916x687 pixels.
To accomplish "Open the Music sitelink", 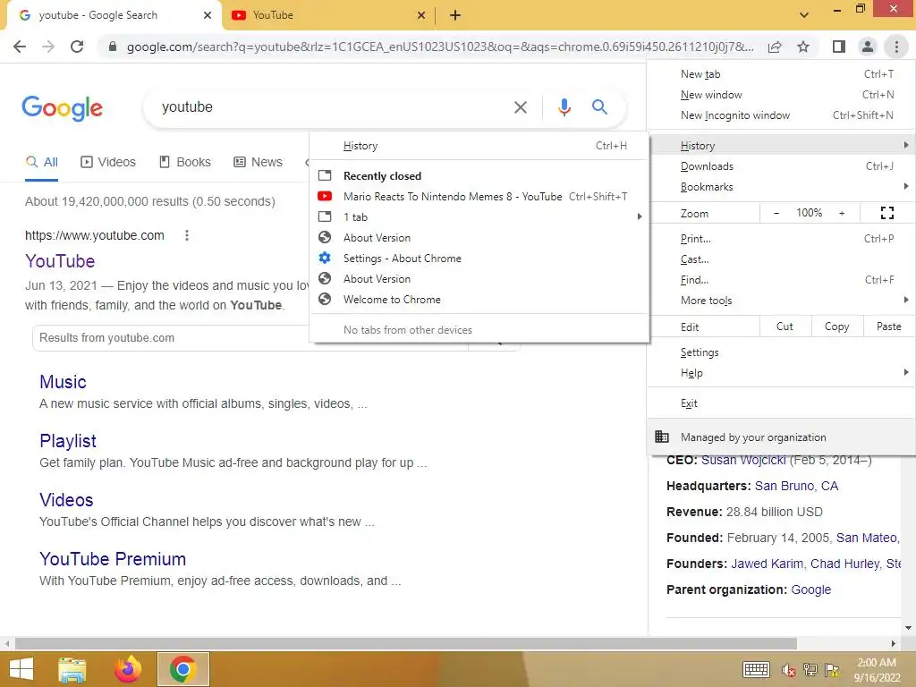I will tap(63, 382).
